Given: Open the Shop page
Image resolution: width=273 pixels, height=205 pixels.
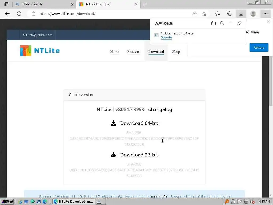Looking at the screenshot, I should [x=176, y=52].
